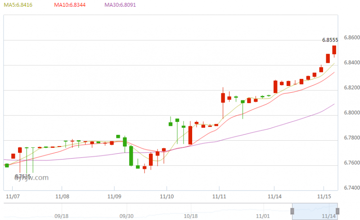Click 09/30 on the overview timeline

pyautogui.click(x=127, y=216)
